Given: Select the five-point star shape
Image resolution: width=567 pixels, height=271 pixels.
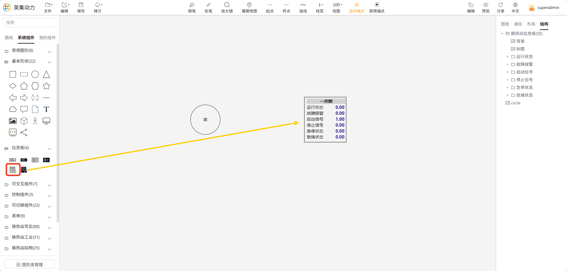Looking at the screenshot, I should coord(46,86).
